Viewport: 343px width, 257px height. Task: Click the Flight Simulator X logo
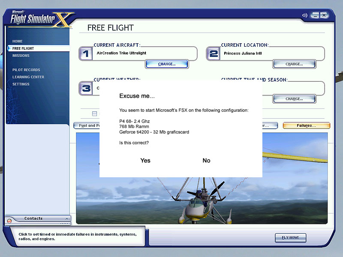(x=42, y=19)
